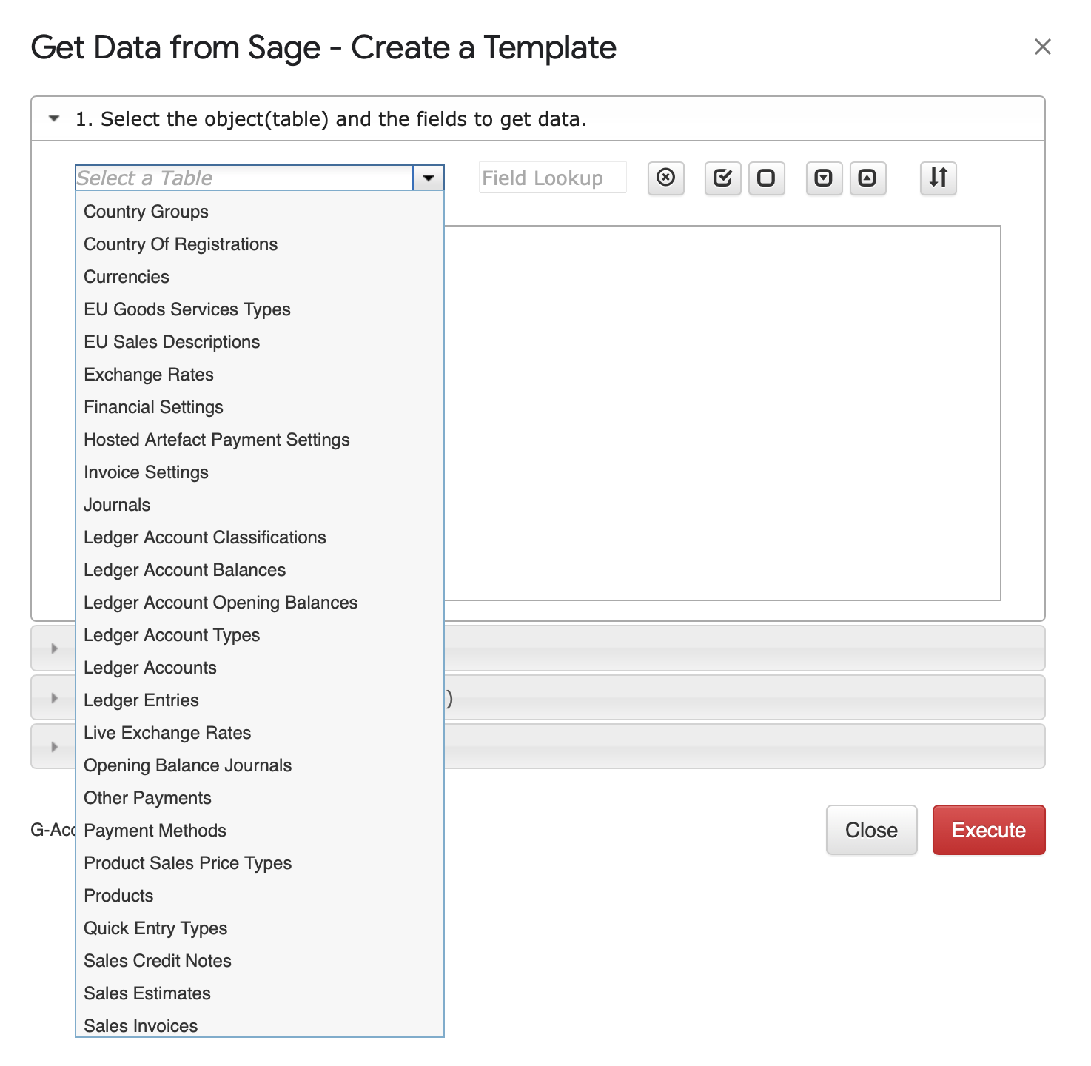Image resolution: width=1091 pixels, height=1066 pixels.
Task: Collapse step 1 Select the object section
Action: pyautogui.click(x=54, y=118)
